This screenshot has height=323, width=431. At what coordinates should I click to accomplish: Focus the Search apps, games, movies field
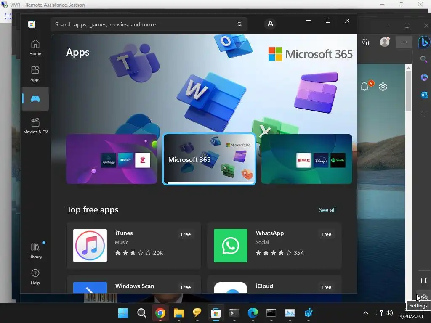(x=149, y=24)
